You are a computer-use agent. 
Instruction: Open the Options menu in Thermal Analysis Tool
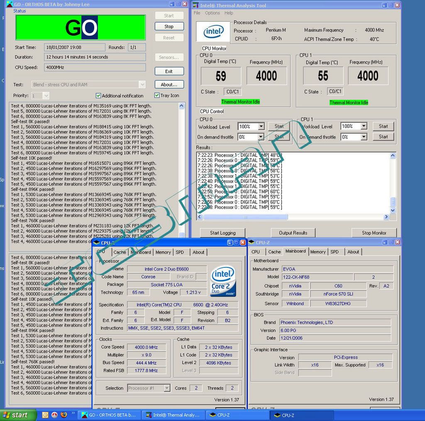coord(212,13)
